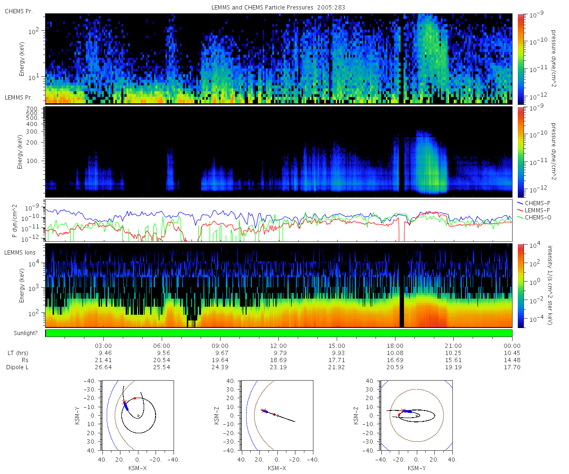Click the 03:00 time axis label
Viewport: 569px width, 474px height.
[x=103, y=346]
